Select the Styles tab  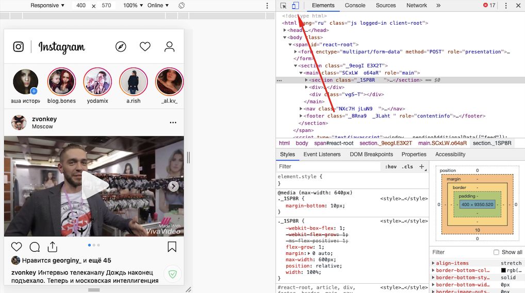(287, 154)
